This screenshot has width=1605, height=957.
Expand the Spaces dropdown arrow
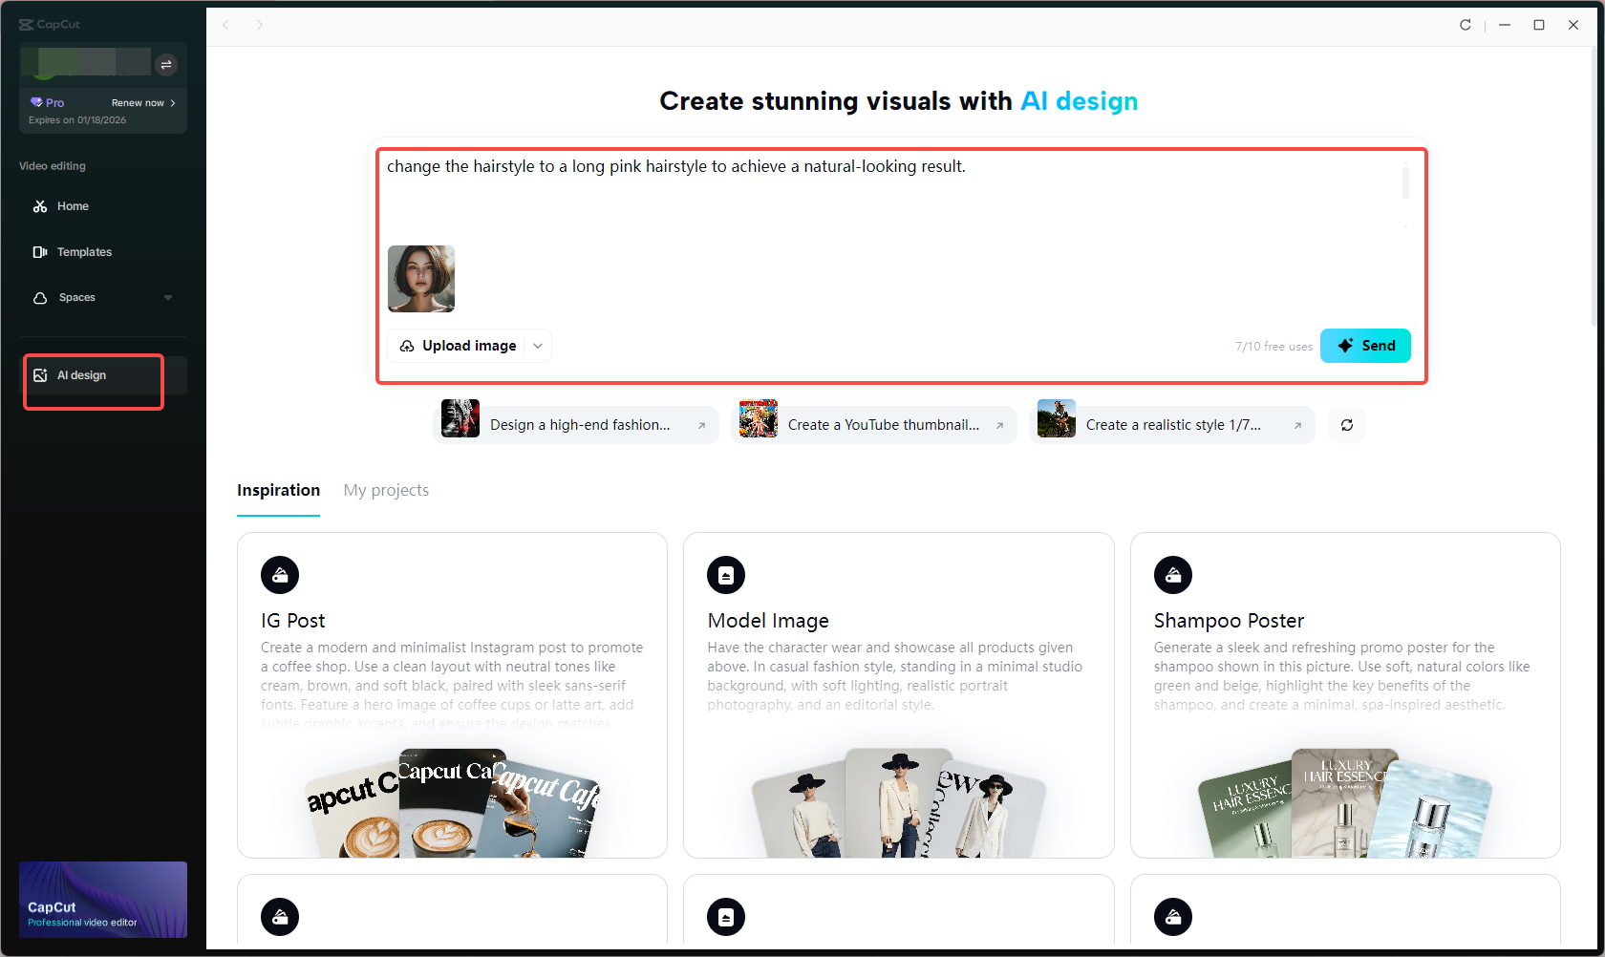(x=168, y=297)
